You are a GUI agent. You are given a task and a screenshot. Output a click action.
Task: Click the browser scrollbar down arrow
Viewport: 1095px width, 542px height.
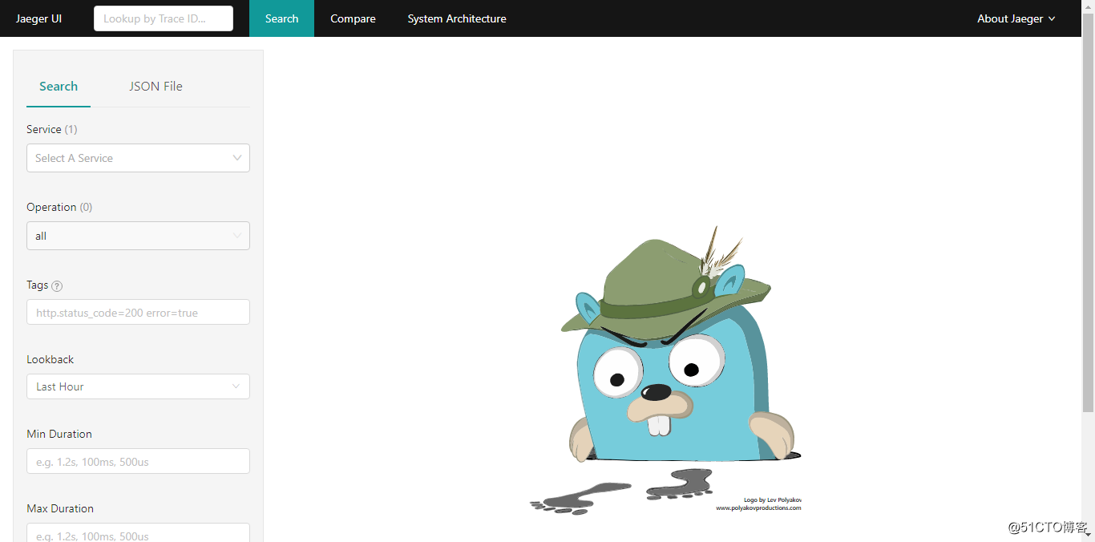tap(1088, 536)
